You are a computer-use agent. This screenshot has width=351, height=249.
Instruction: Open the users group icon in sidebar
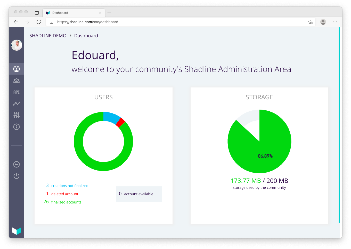17,81
